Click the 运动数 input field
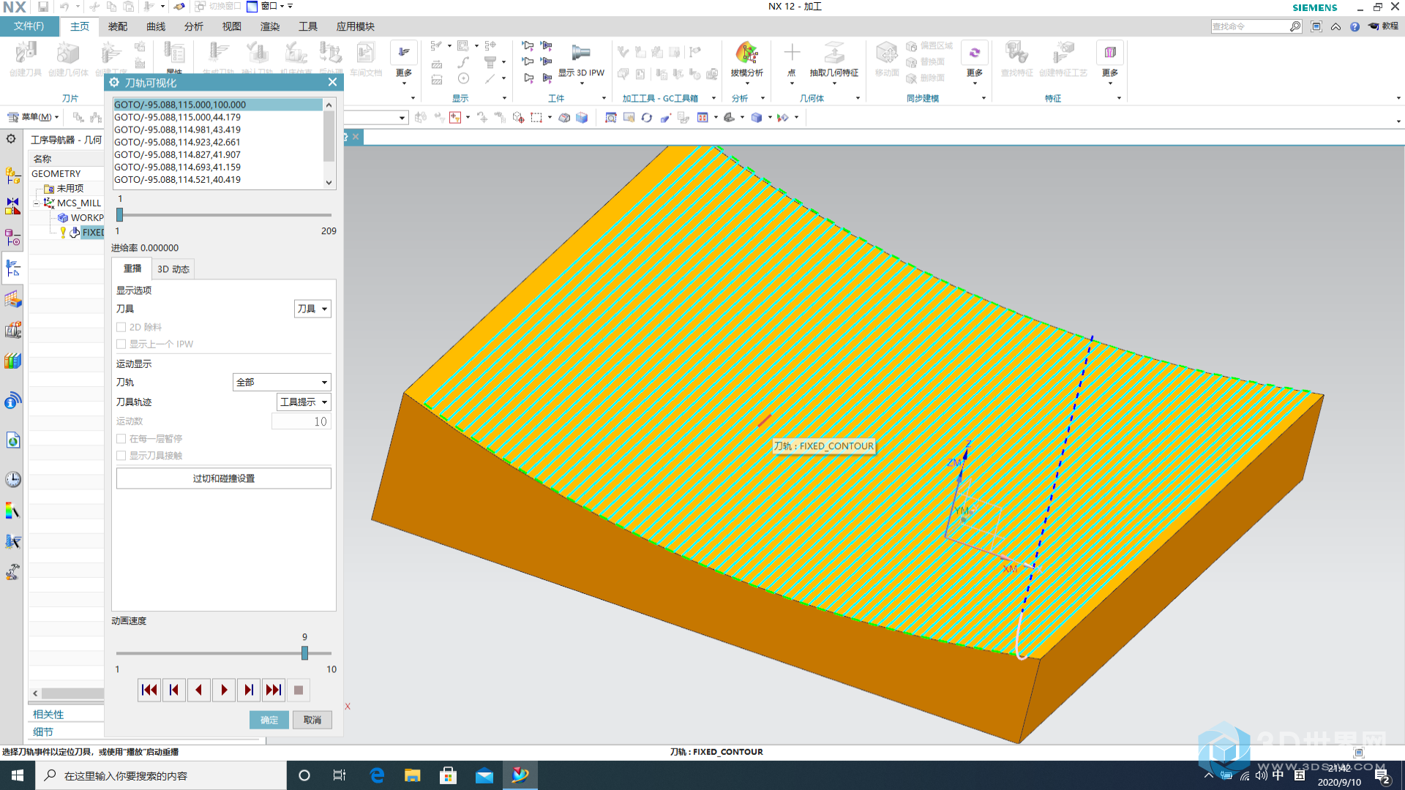1405x790 pixels. (x=301, y=421)
